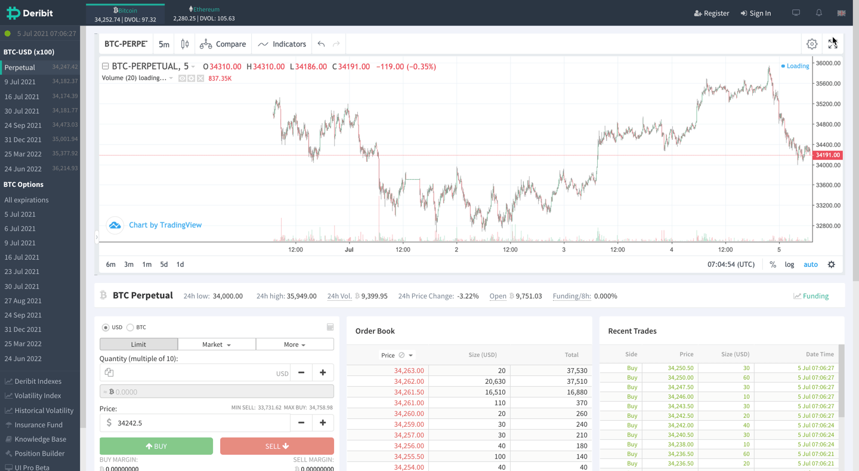This screenshot has width=859, height=471.
Task: Redo the chart action
Action: click(x=336, y=44)
